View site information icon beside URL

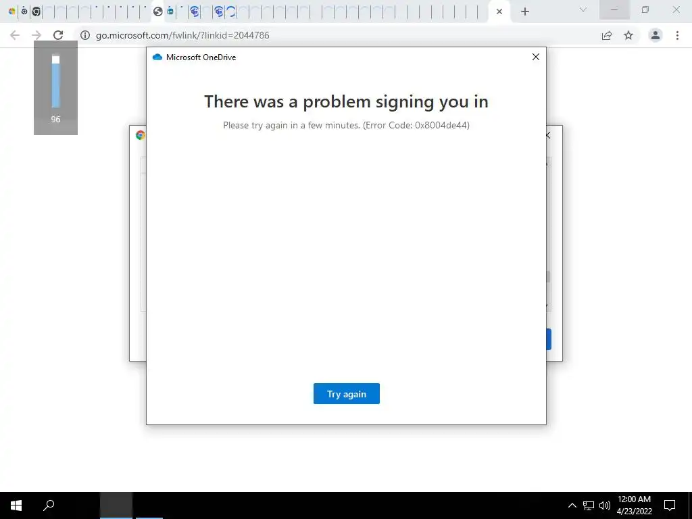pos(85,35)
